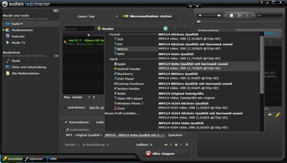Open Filme und Unterhaltung
Image resolution: width=287 pixels, height=163 pixels.
click(x=26, y=67)
